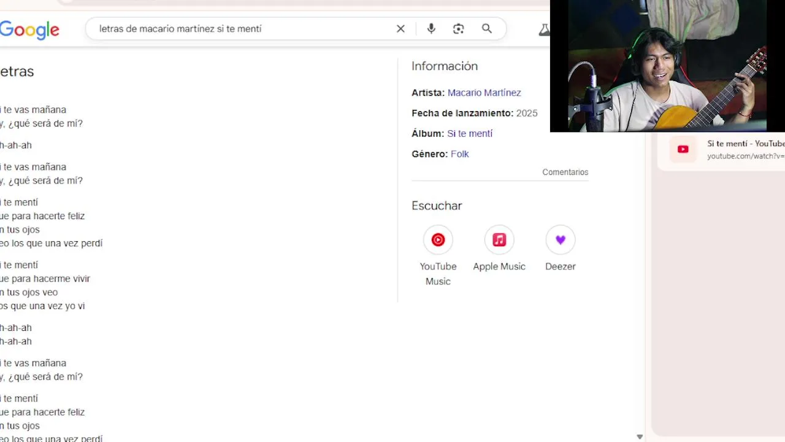Click the 'Fecha de lanzamiento: 2025' text
The image size is (785, 442).
[x=474, y=114]
